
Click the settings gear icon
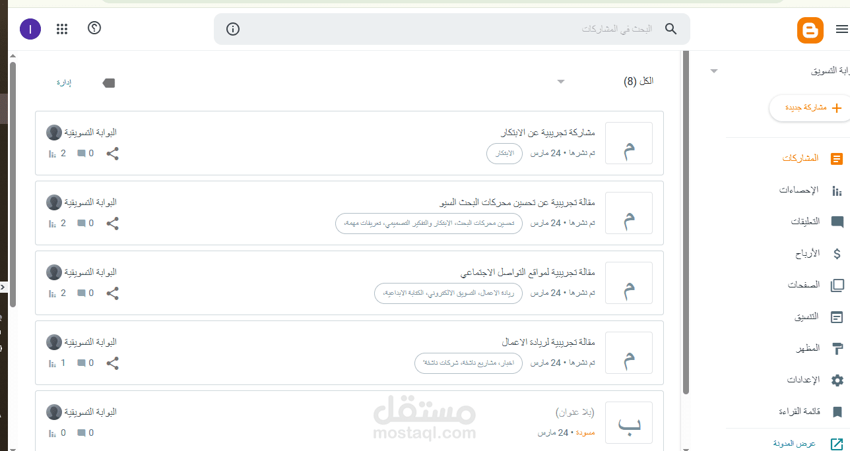coord(837,380)
